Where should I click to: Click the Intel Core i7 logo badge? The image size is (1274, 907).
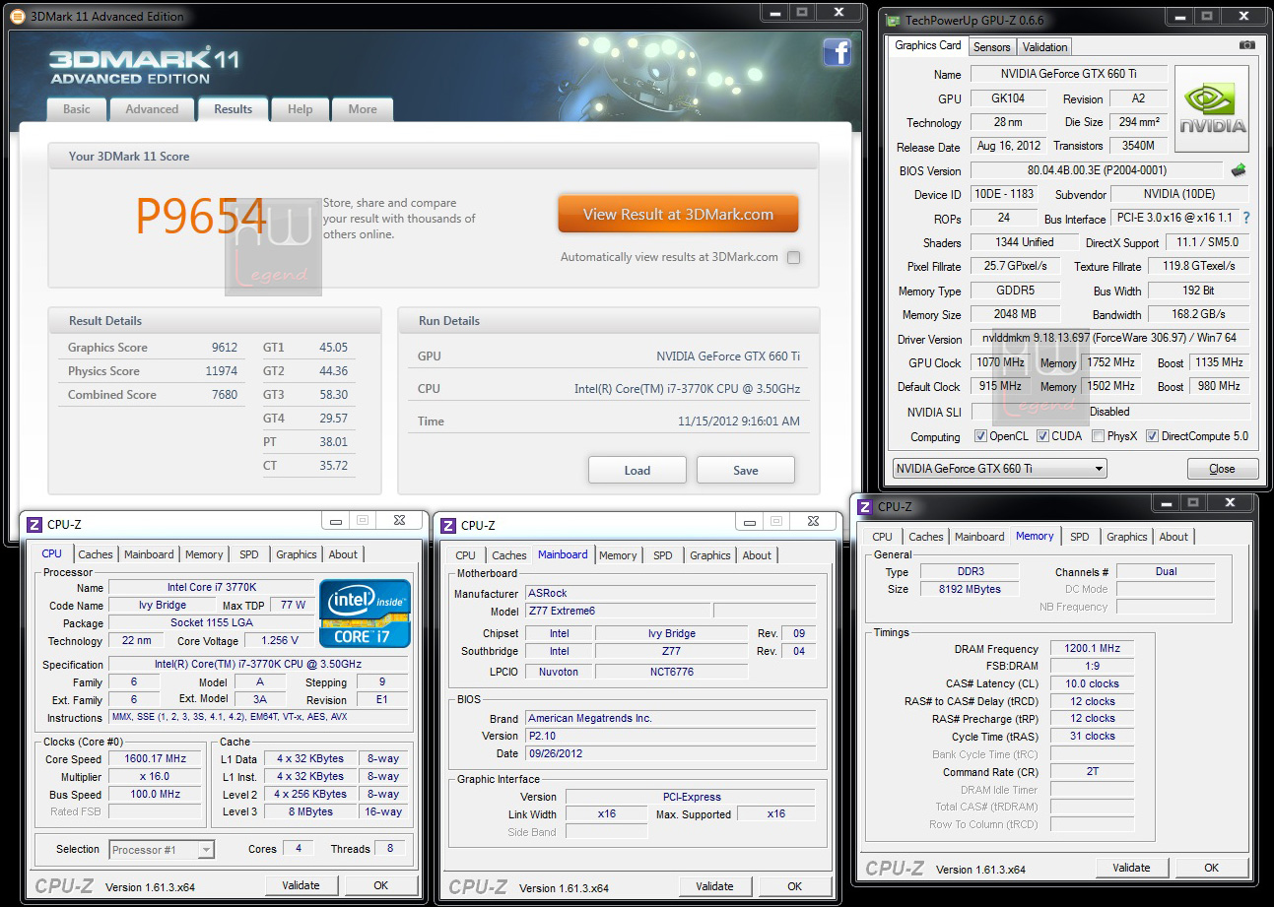[365, 613]
